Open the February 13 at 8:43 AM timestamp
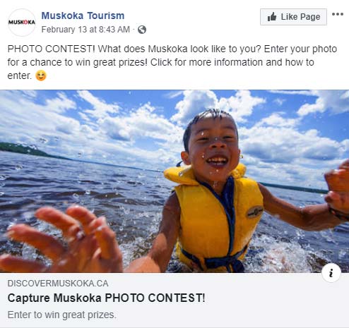The width and height of the screenshot is (349, 328). [85, 30]
